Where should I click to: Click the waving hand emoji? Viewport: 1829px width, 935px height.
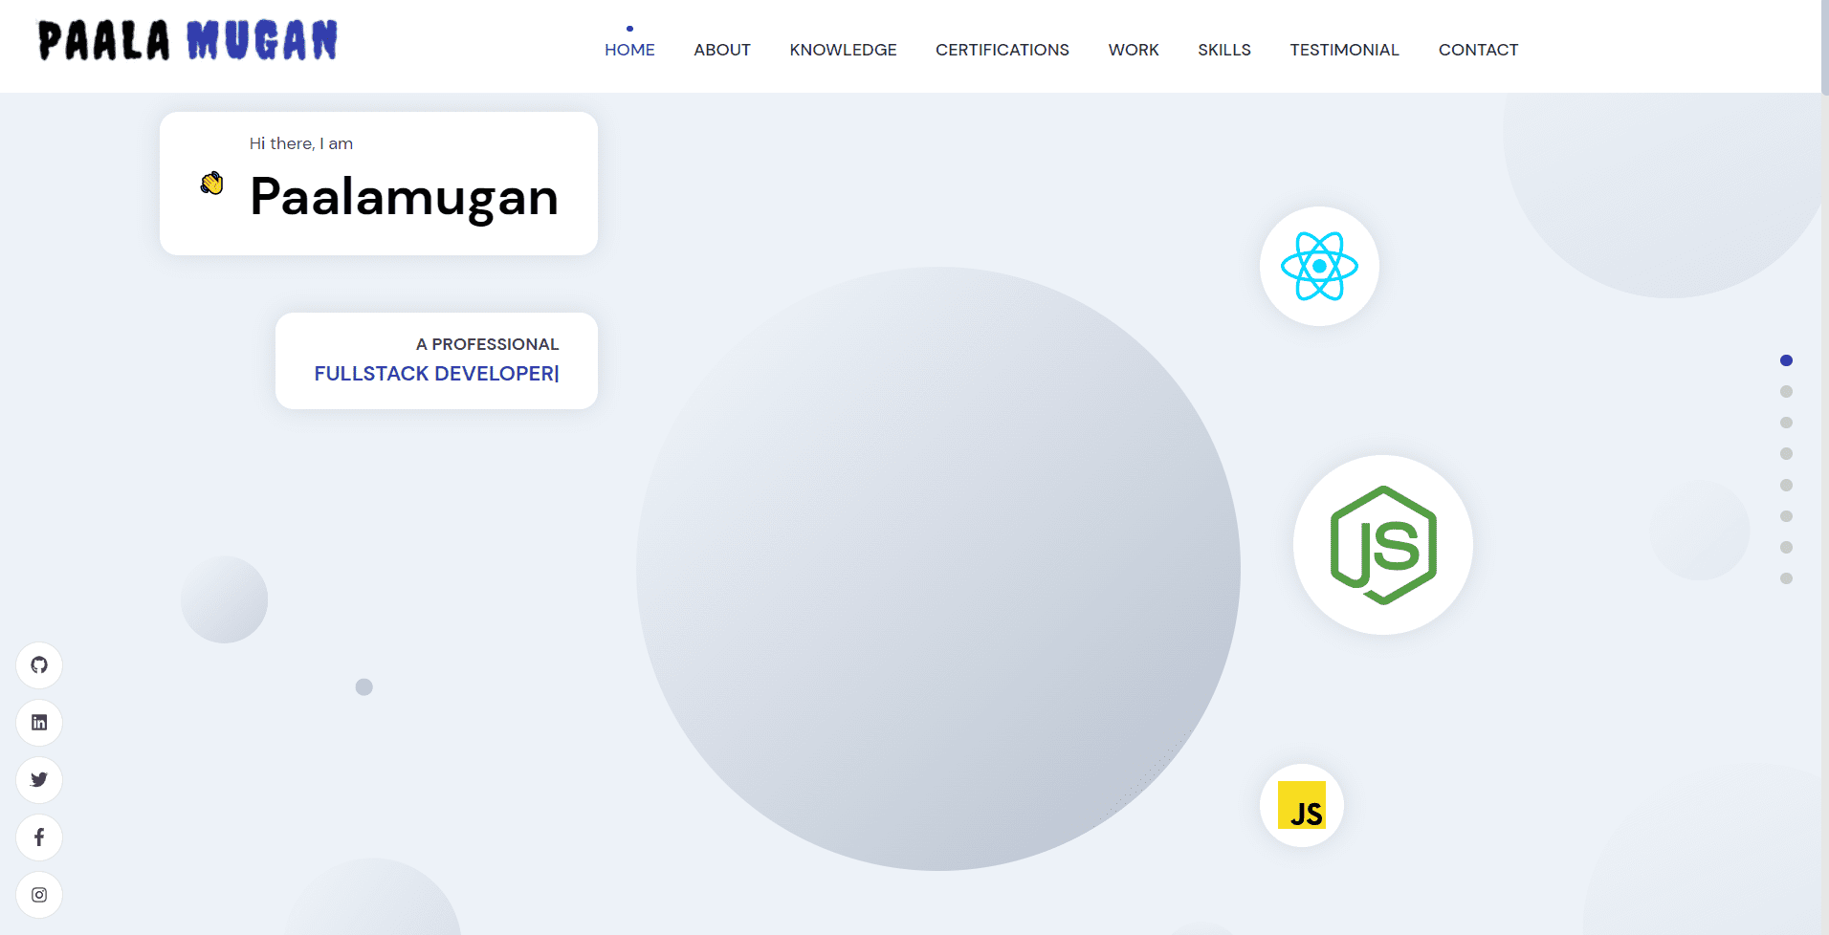211,183
